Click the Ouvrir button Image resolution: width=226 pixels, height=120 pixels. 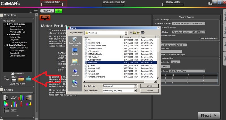tap(149, 86)
